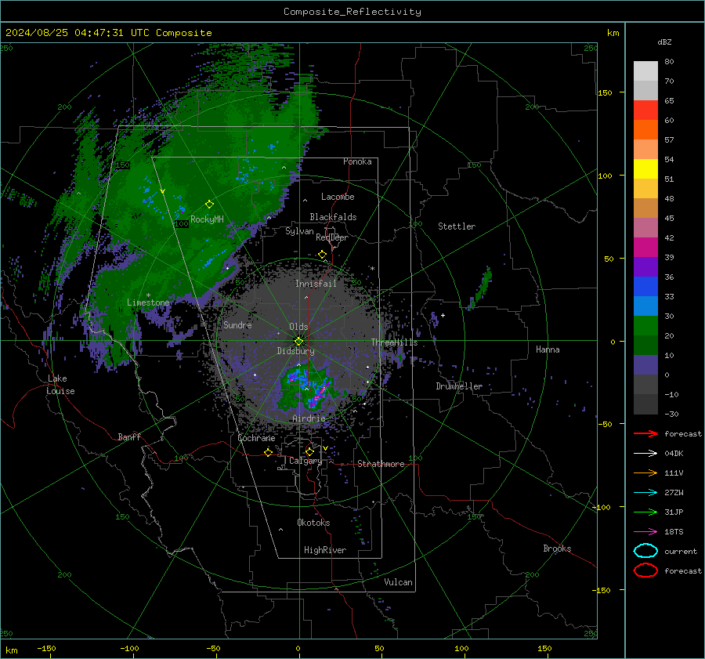Click the Lake Louise label
This screenshot has width=705, height=659.
60,385
